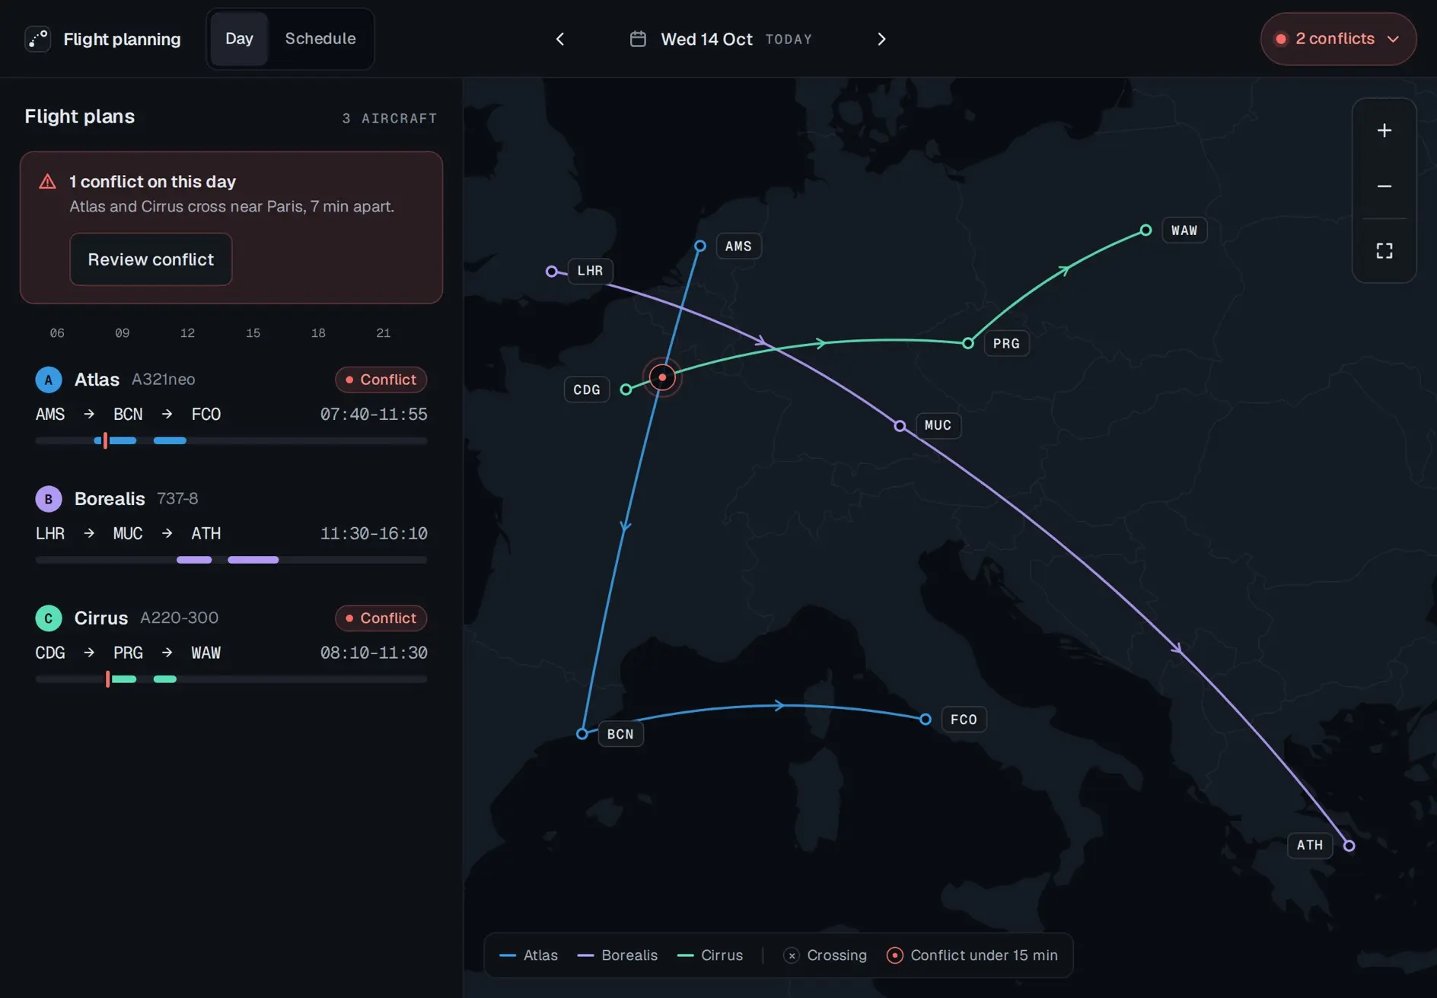Click Cirrus time range 08:10-11:30
This screenshot has width=1437, height=998.
tap(374, 653)
